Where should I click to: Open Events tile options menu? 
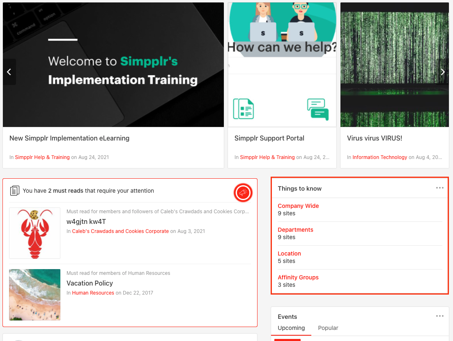(x=439, y=316)
